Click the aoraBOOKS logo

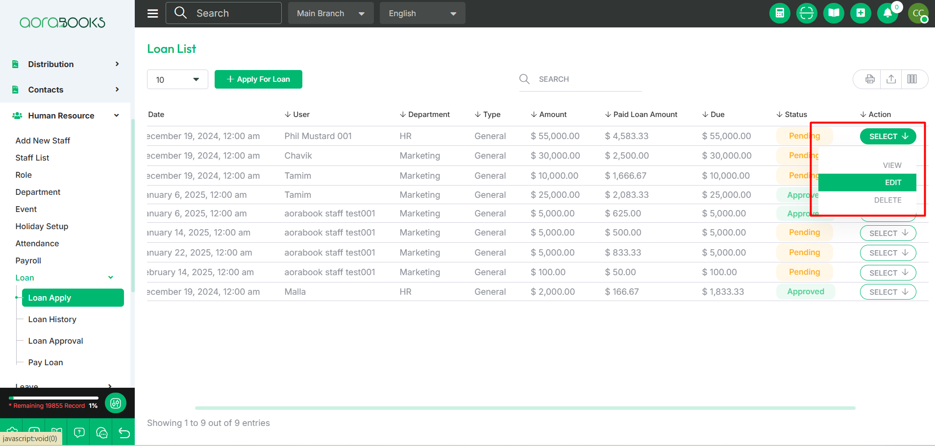click(x=62, y=23)
